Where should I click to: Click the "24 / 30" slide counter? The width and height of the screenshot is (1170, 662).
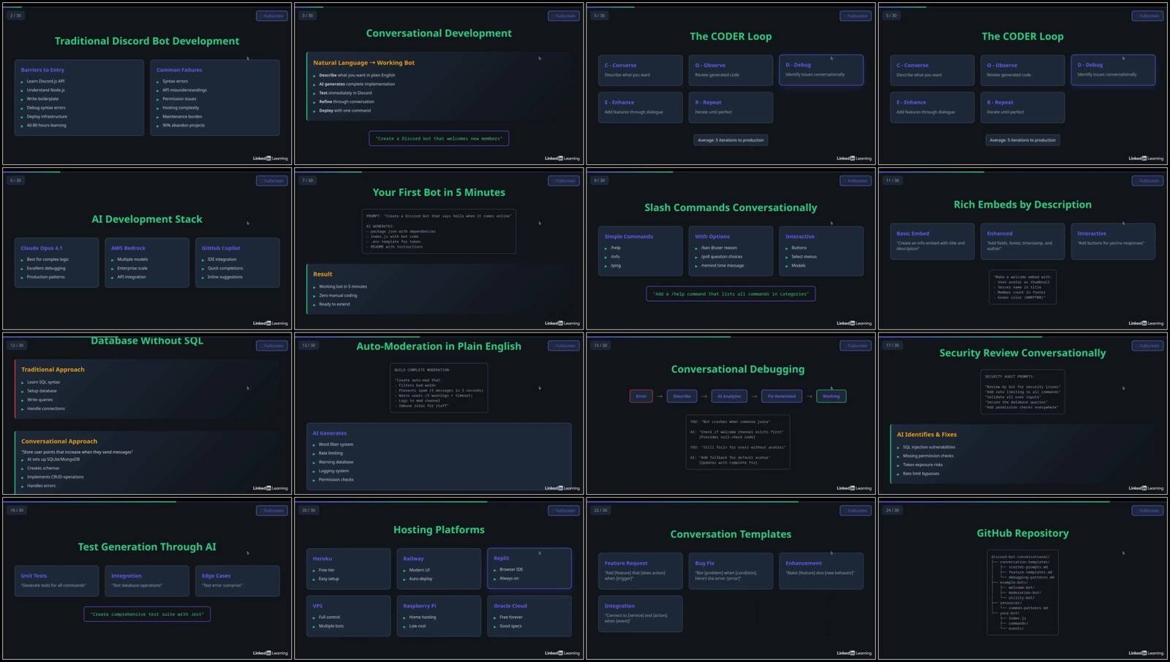click(x=893, y=510)
